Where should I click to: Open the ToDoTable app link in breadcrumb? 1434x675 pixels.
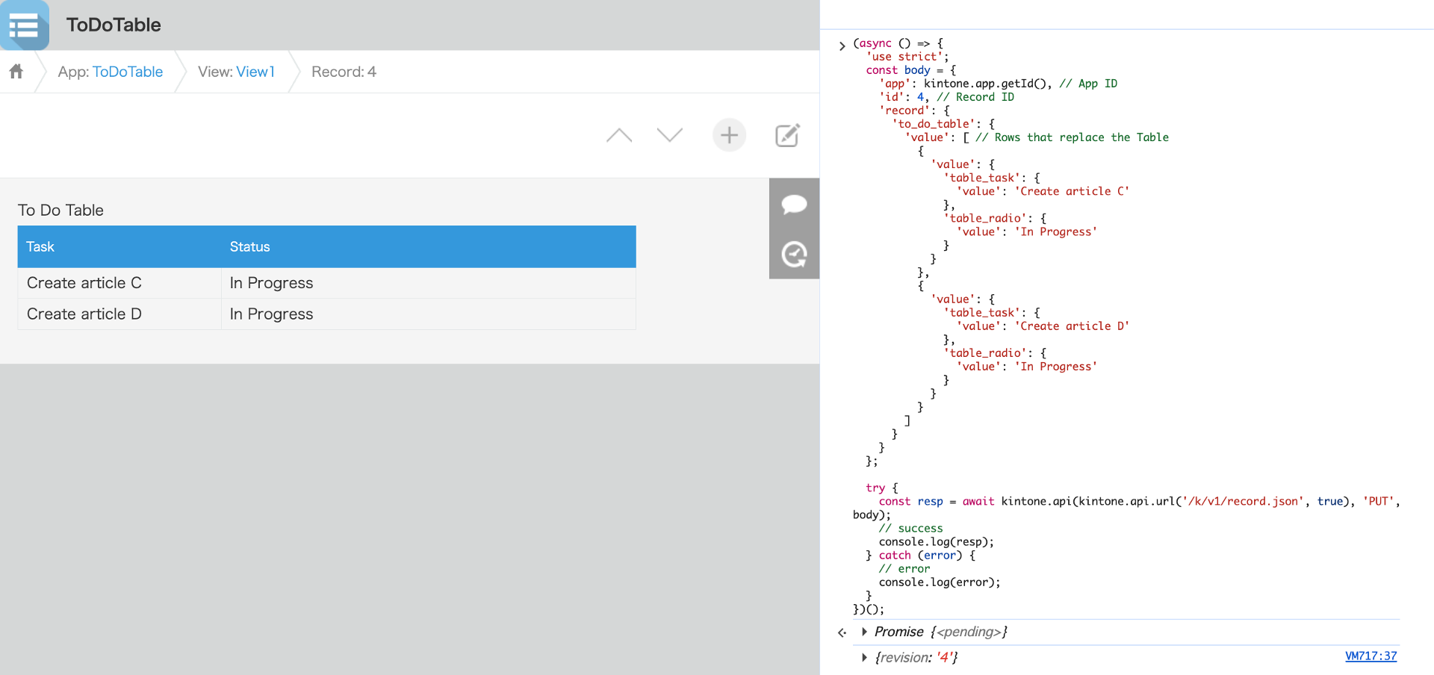(128, 72)
